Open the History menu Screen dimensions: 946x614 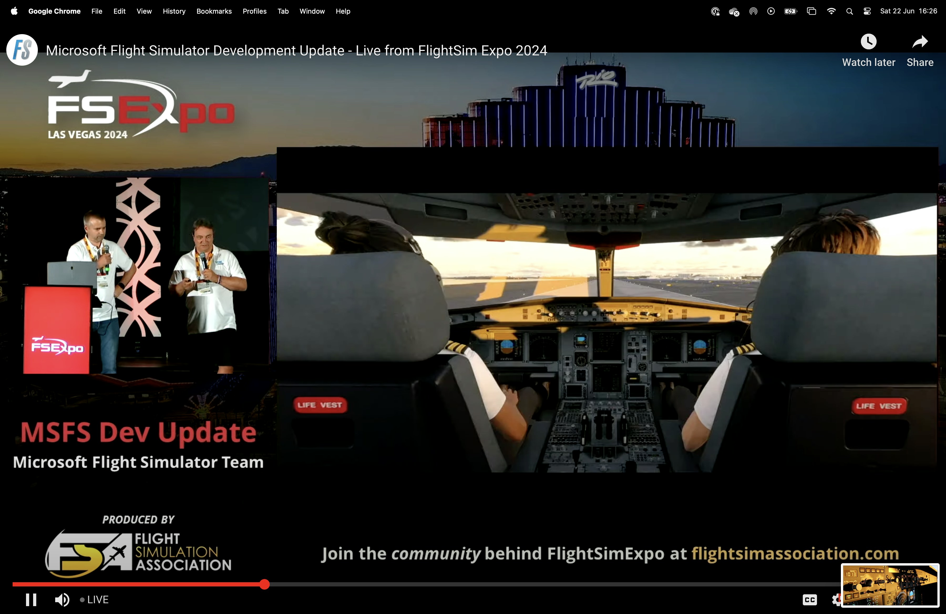pos(174,11)
